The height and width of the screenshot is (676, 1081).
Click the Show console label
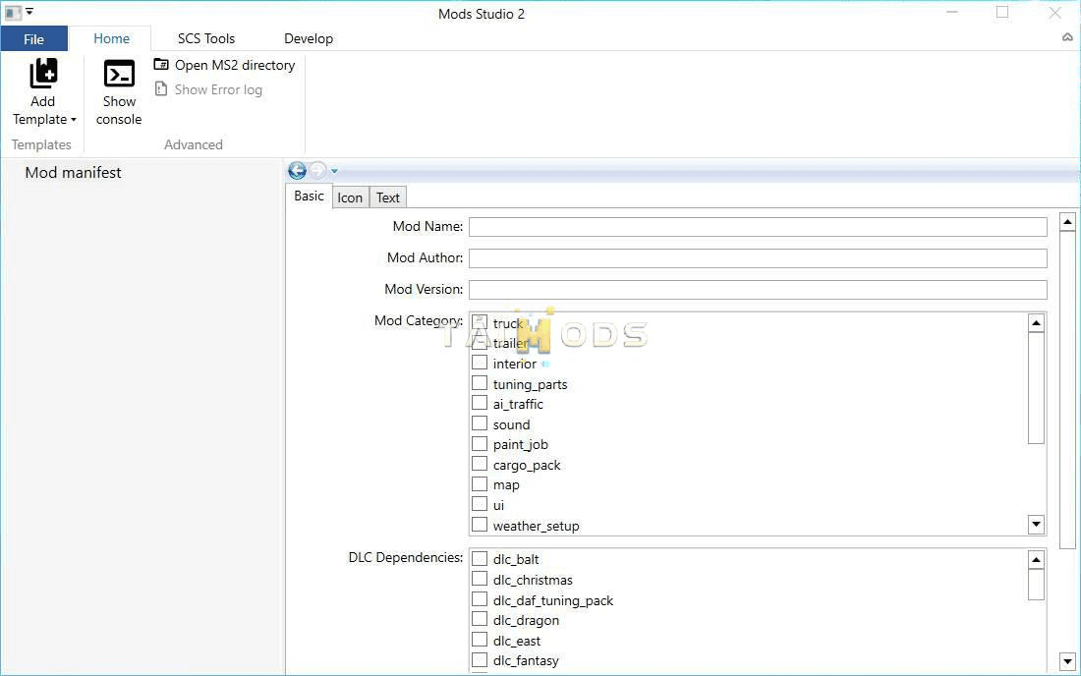(119, 110)
